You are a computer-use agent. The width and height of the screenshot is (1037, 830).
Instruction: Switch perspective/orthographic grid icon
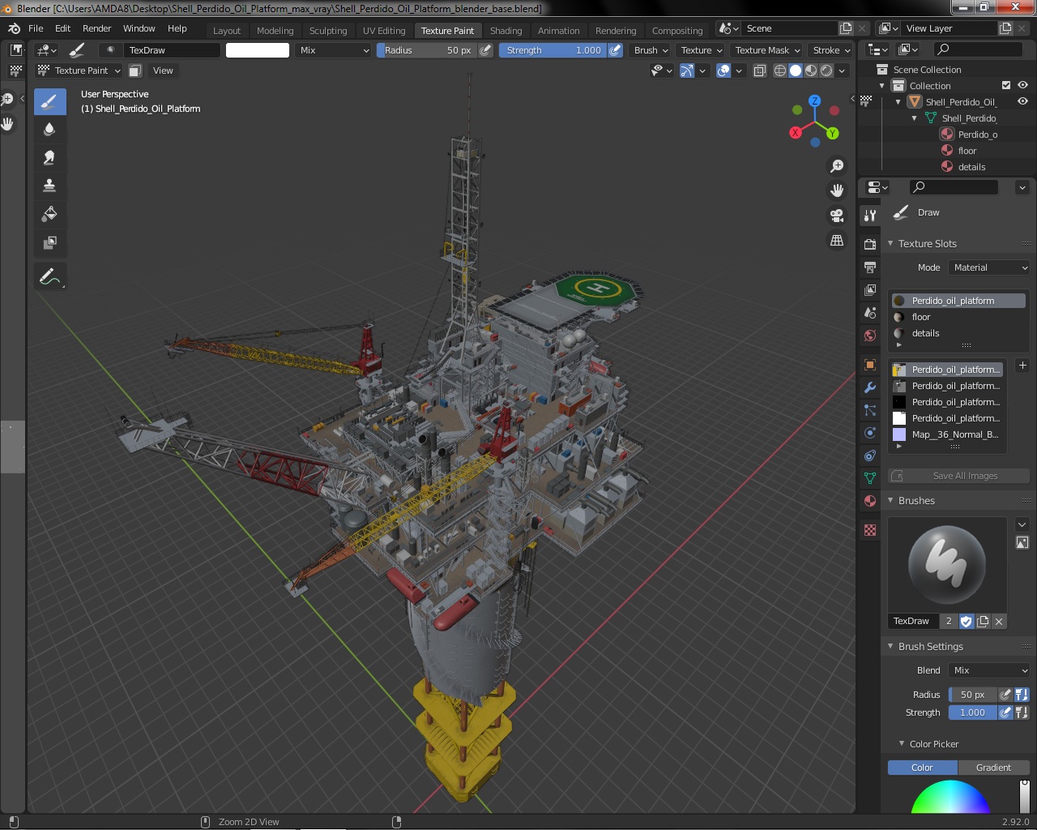click(x=837, y=241)
